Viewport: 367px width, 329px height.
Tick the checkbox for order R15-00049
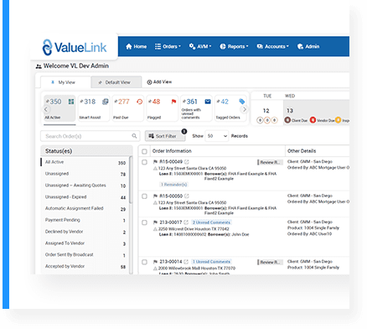click(x=144, y=162)
